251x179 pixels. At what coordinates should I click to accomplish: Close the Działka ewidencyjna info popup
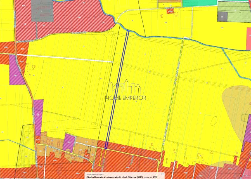(x=162, y=174)
